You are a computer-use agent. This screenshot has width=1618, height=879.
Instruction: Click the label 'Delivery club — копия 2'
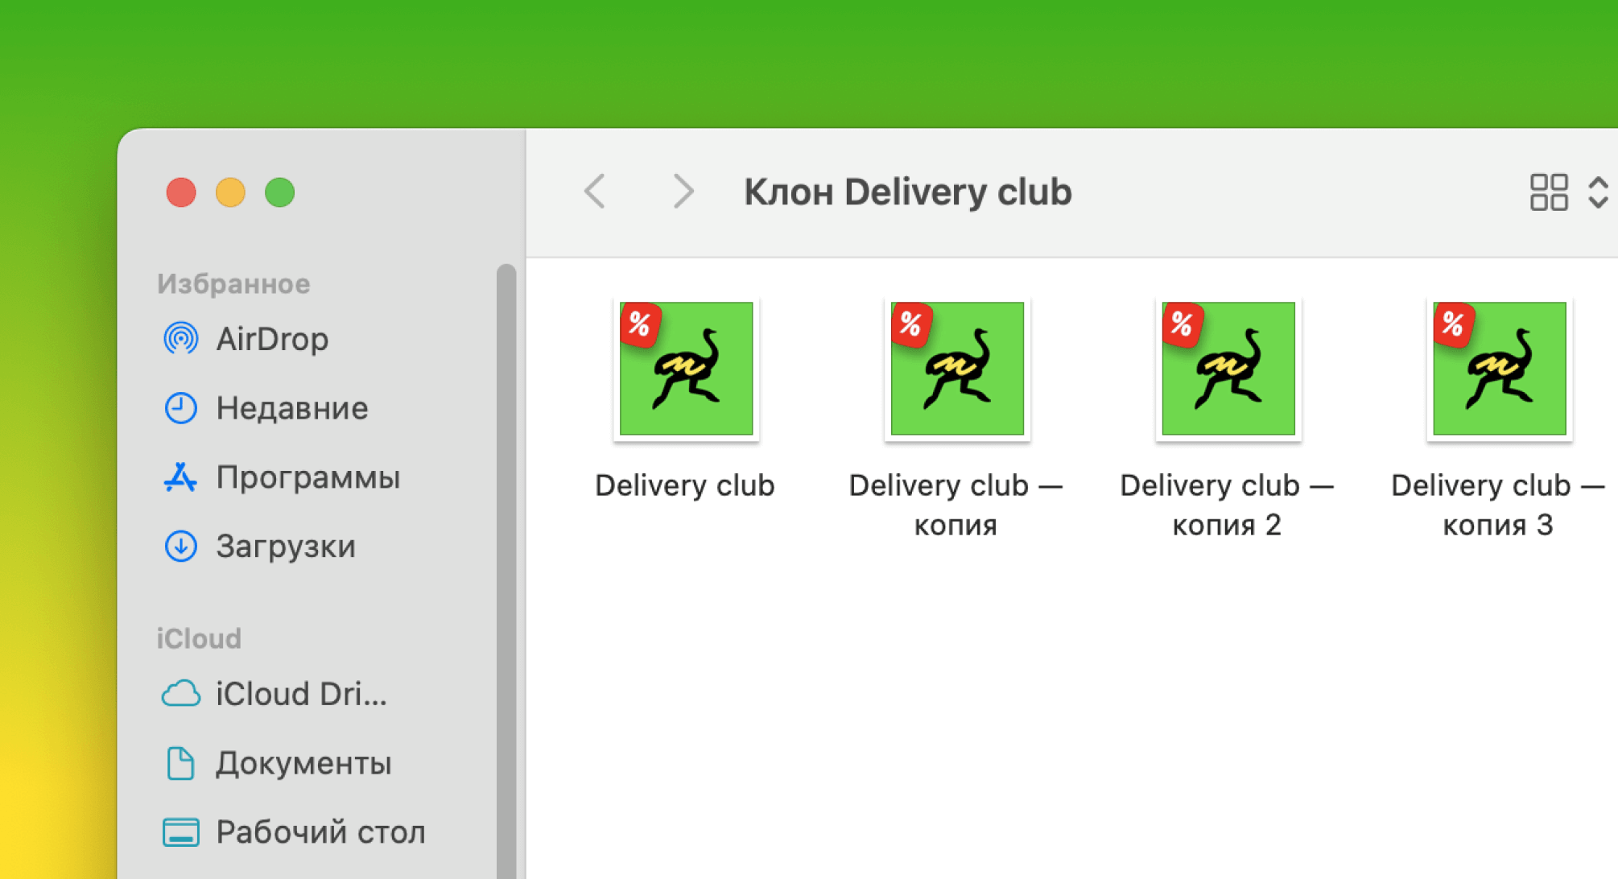tap(1227, 505)
